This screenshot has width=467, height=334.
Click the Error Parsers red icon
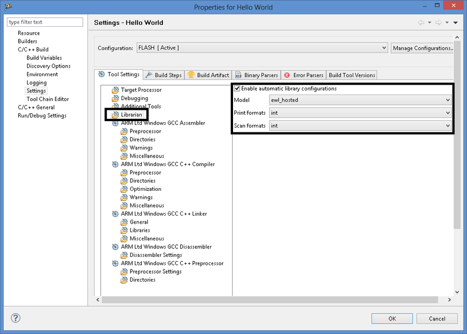[x=287, y=75]
